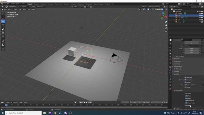204x115 pixels.
Task: Open the viewport Add menu
Action: (29, 9)
